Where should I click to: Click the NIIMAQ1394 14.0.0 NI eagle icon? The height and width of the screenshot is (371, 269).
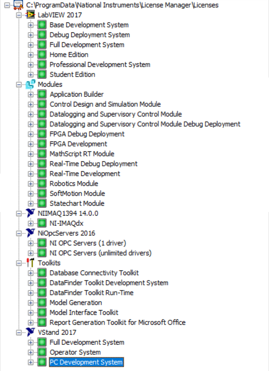click(x=31, y=213)
